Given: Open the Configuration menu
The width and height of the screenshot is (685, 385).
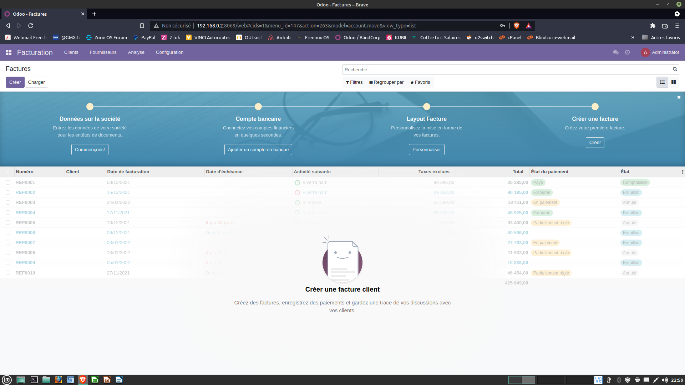Looking at the screenshot, I should coord(169,52).
